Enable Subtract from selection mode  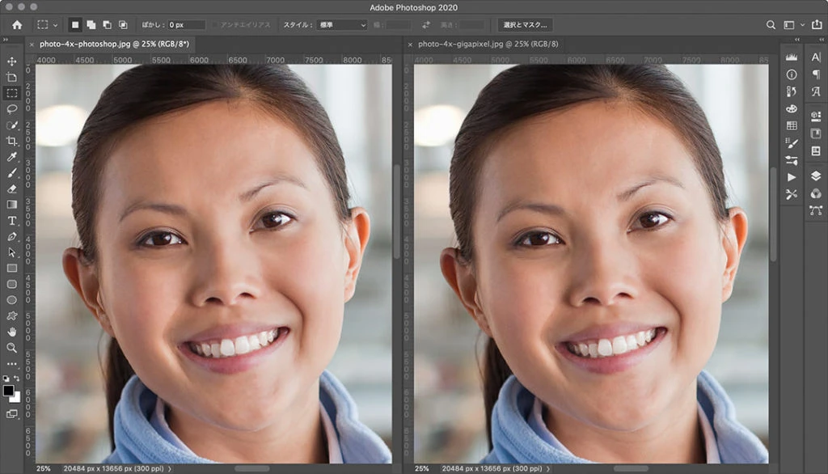[x=106, y=25]
